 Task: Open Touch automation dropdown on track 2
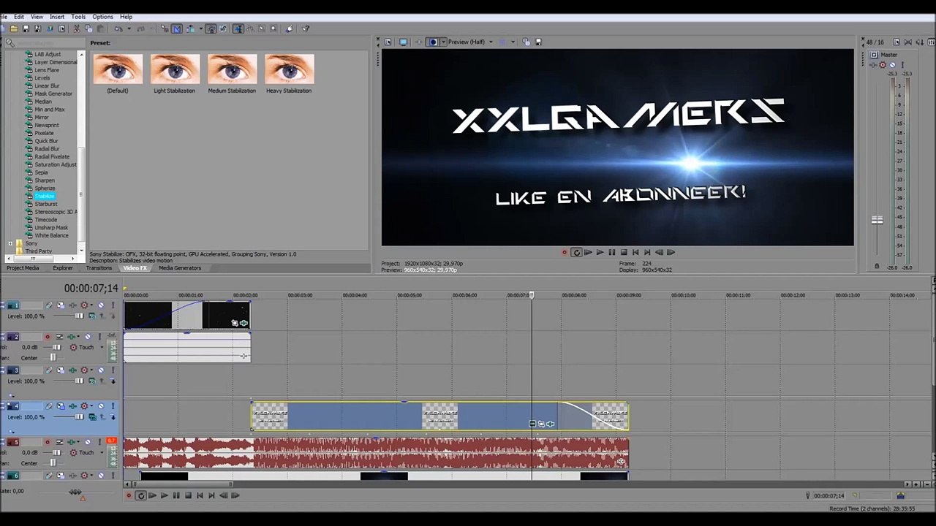click(102, 347)
